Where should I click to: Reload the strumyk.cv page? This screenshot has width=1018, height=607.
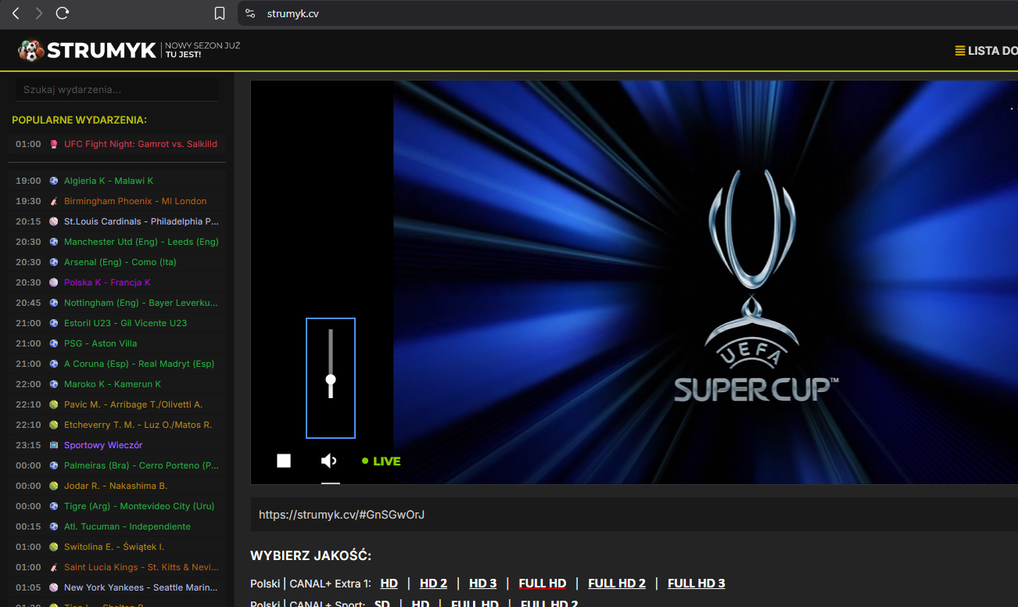pyautogui.click(x=63, y=13)
